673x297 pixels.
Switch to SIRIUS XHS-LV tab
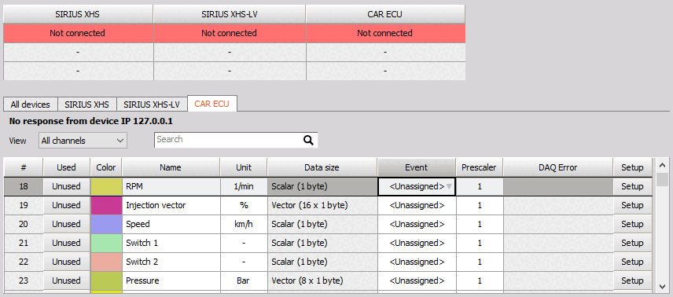[152, 104]
